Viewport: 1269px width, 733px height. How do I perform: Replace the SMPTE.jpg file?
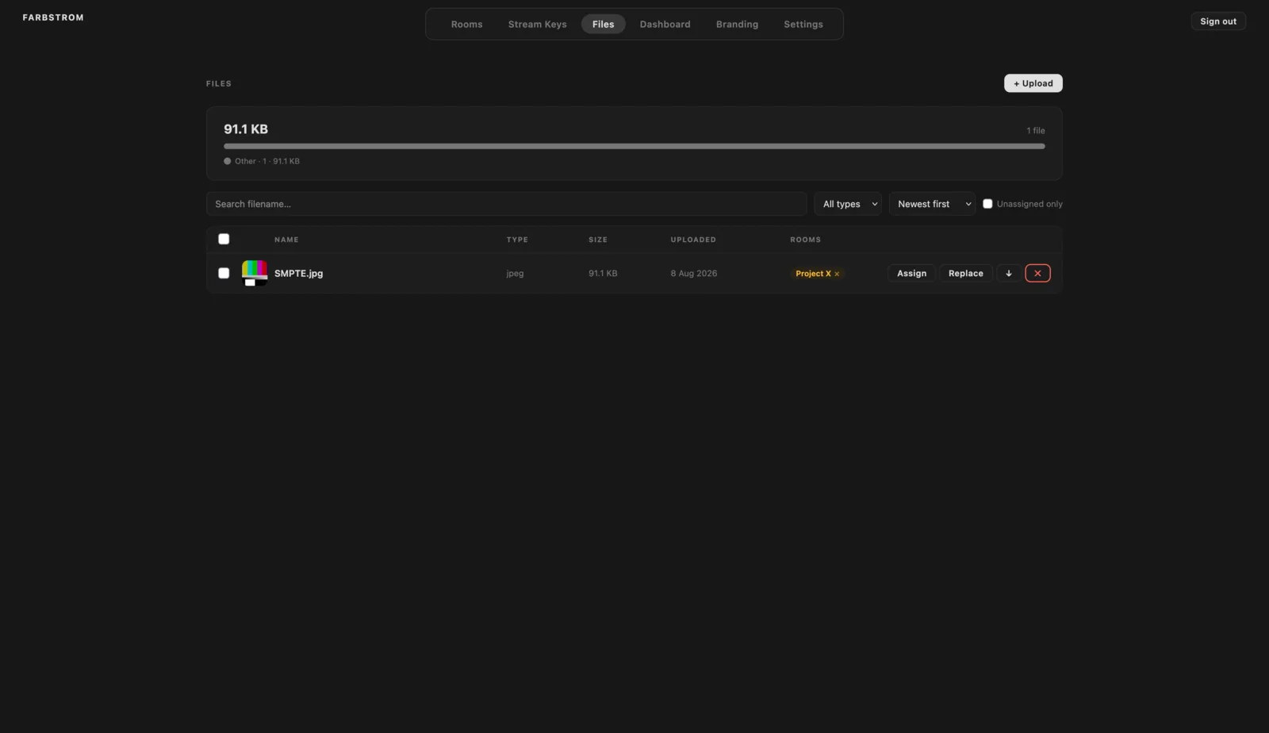(x=965, y=273)
